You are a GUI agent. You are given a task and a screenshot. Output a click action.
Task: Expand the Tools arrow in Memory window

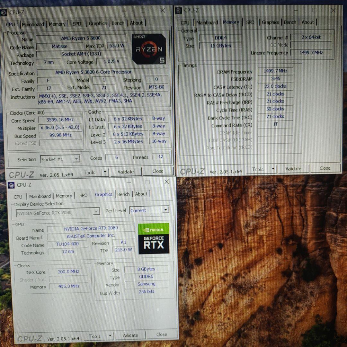click(273, 169)
